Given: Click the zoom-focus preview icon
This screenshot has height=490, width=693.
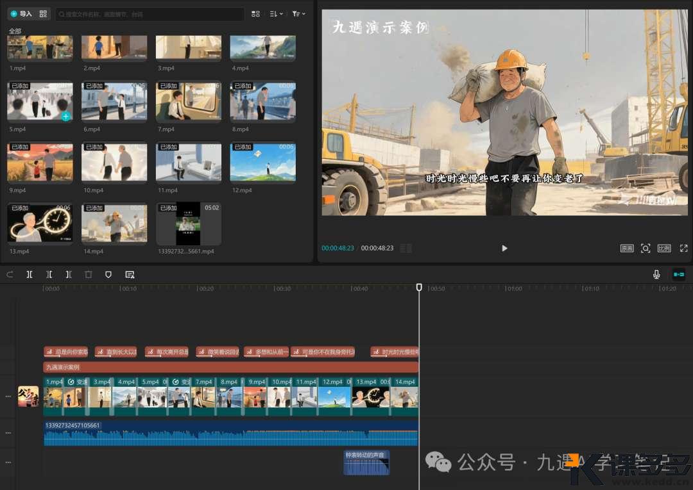Looking at the screenshot, I should (x=646, y=248).
